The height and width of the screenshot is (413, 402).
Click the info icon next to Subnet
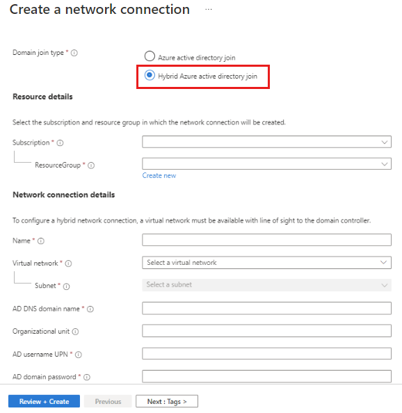pos(66,286)
